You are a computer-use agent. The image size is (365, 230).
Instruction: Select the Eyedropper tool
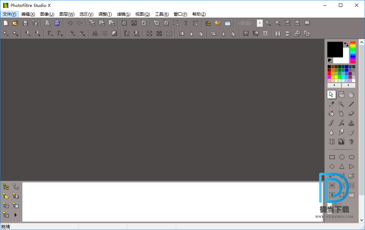click(332, 104)
